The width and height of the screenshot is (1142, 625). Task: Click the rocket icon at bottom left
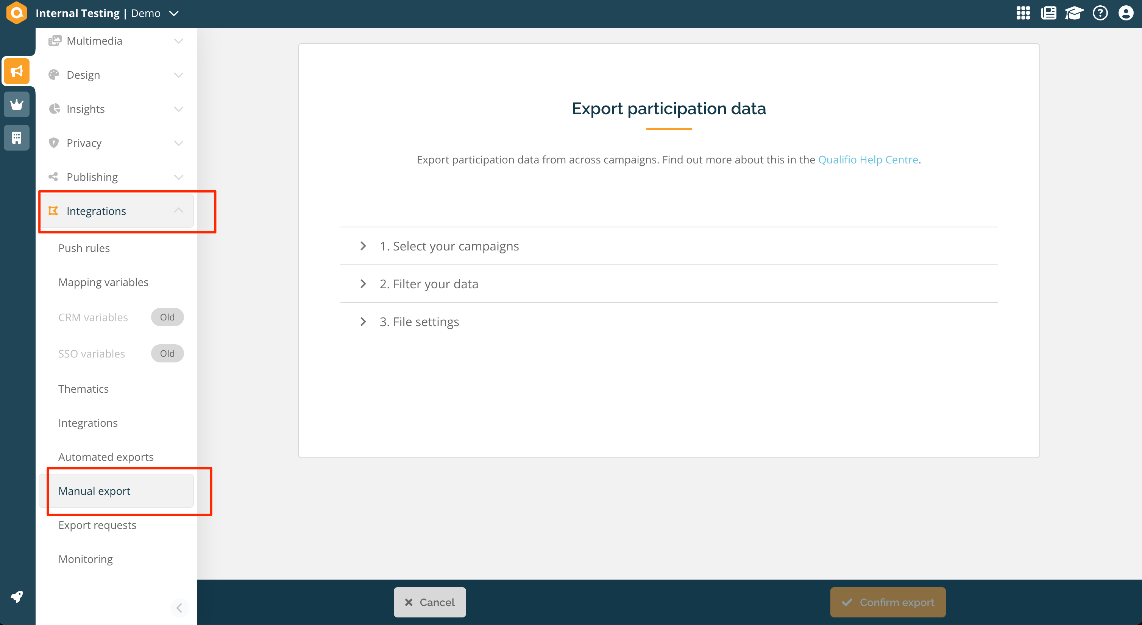click(17, 597)
